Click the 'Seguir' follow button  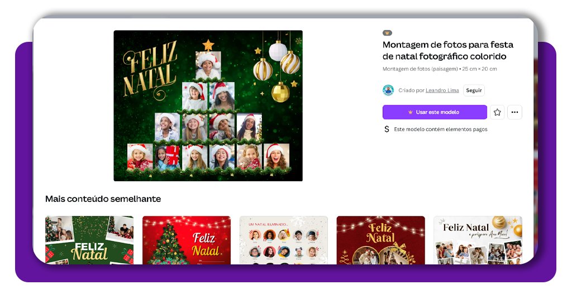click(474, 90)
